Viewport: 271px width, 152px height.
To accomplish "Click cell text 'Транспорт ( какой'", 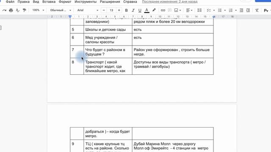I will (101, 62).
